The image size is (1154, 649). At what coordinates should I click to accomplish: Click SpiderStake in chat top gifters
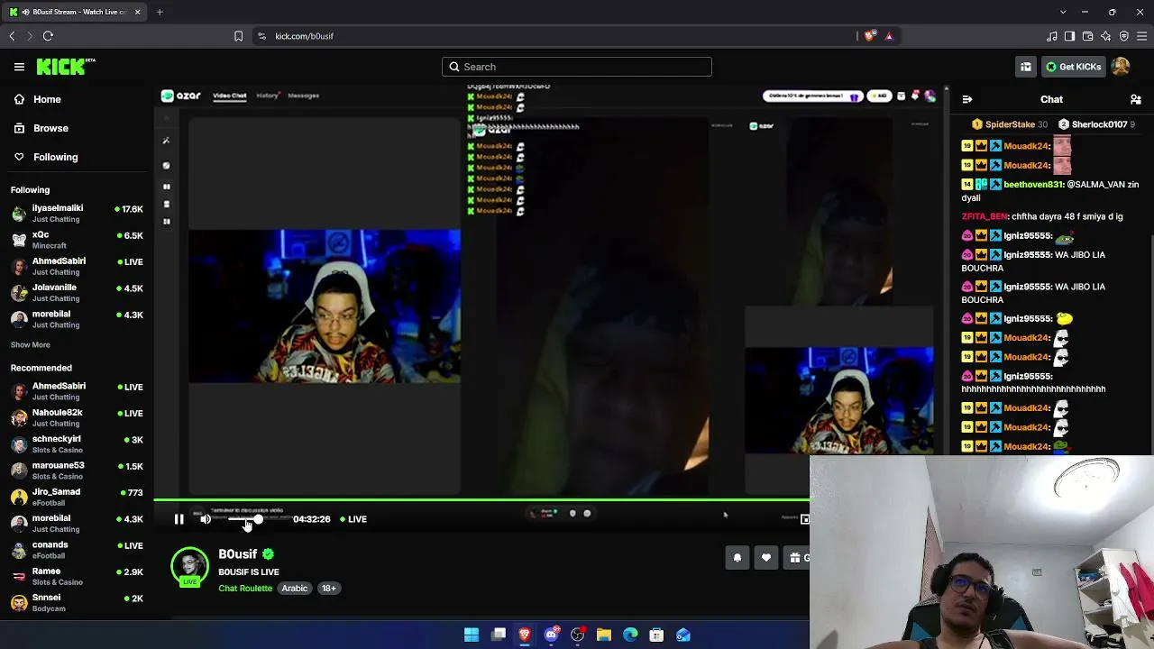pos(1010,124)
